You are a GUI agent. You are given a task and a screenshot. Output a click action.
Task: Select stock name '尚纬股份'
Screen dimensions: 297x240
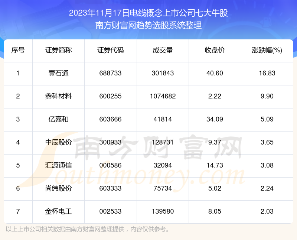tap(58, 188)
